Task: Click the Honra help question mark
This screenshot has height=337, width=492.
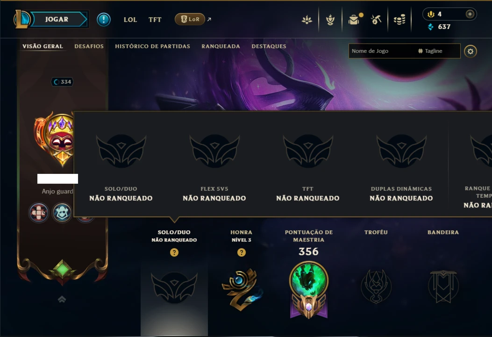Action: pos(241,252)
